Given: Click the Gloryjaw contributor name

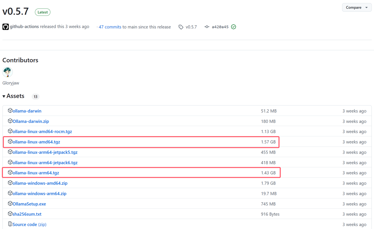Looking at the screenshot, I should 11,83.
